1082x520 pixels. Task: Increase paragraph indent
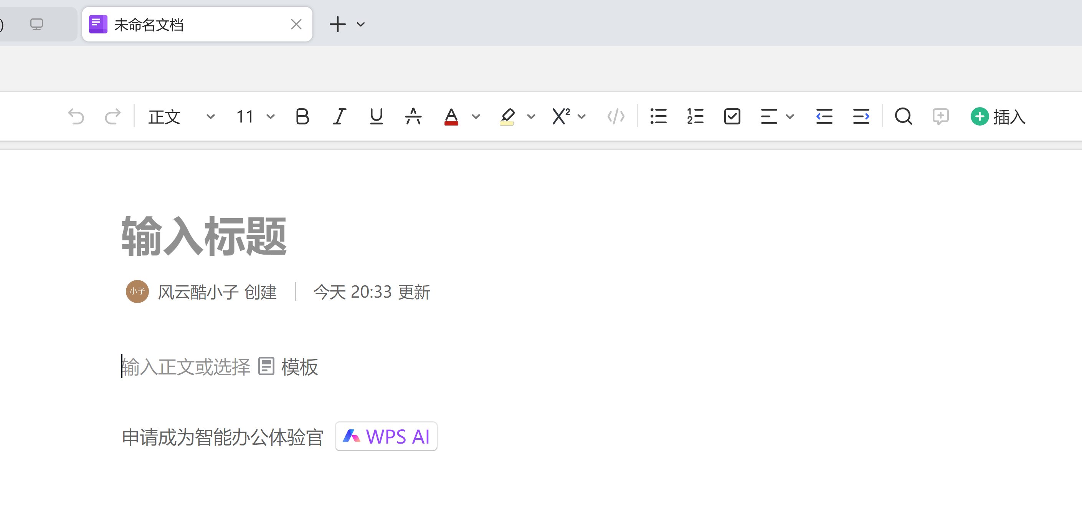click(861, 116)
